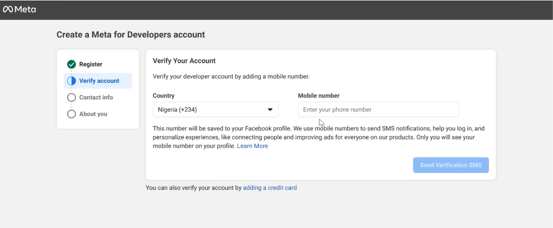Open the Country dropdown showing Nigeria (+234)
This screenshot has height=228, width=553.
215,109
